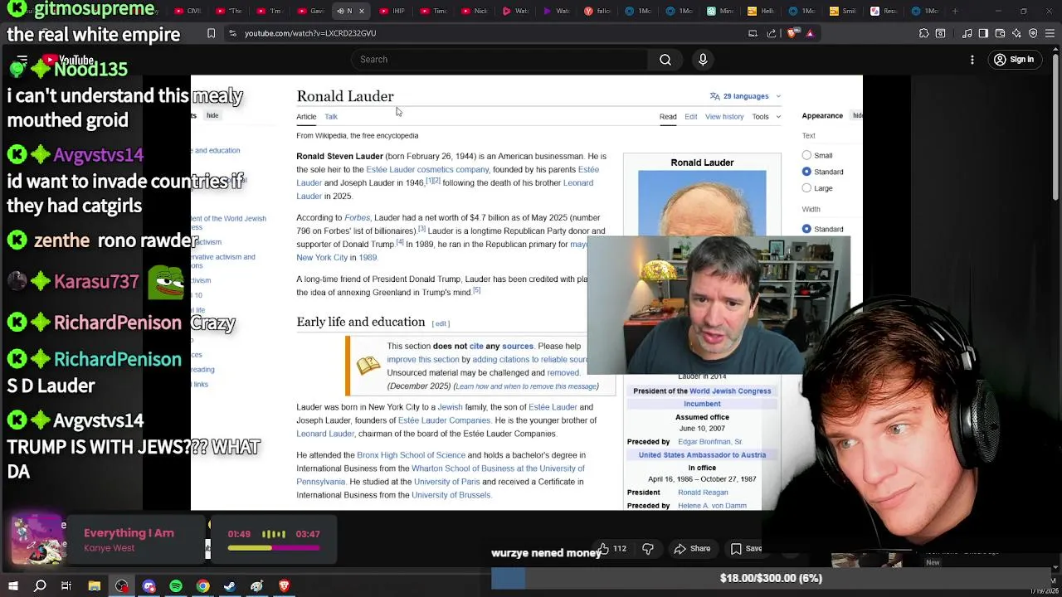Open the Edit tab on Wikipedia
1062x597 pixels.
pyautogui.click(x=691, y=117)
